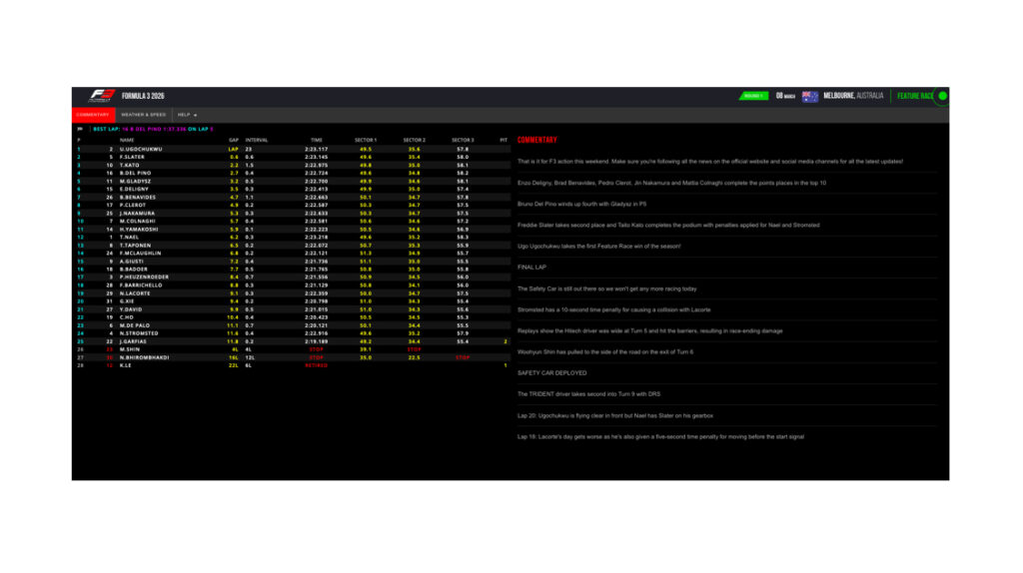Select the C.Ho row
1023x573 pixels.
tap(292, 317)
